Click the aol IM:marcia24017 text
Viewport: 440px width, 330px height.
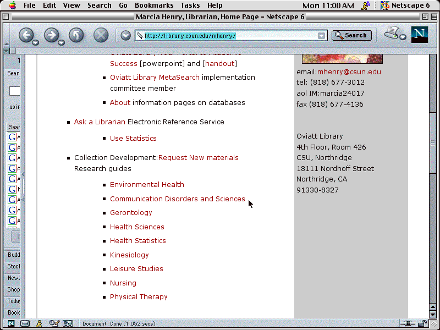tap(331, 94)
